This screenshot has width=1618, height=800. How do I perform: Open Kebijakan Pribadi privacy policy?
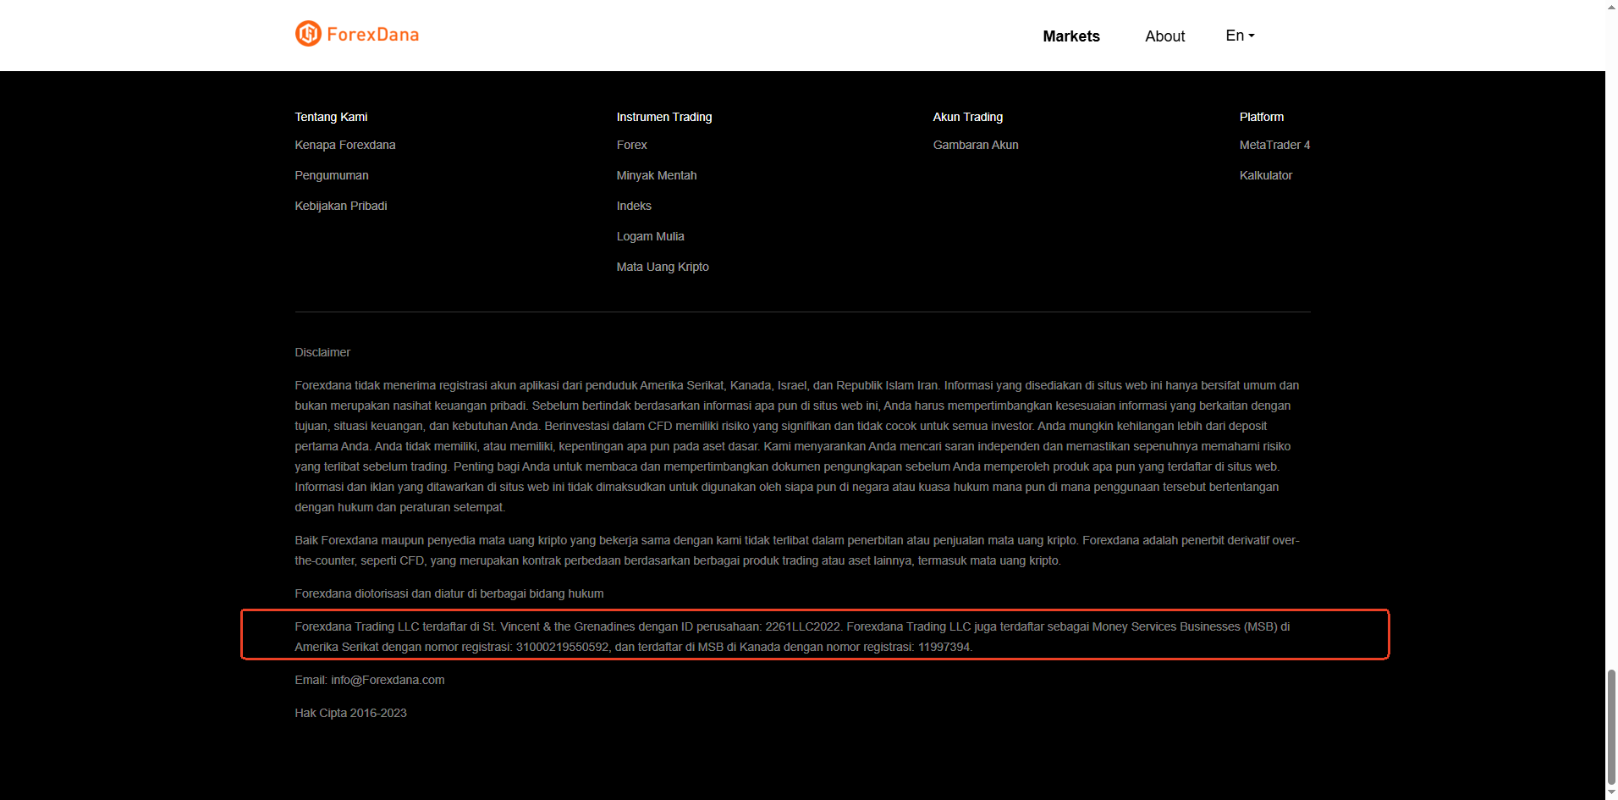pos(341,206)
